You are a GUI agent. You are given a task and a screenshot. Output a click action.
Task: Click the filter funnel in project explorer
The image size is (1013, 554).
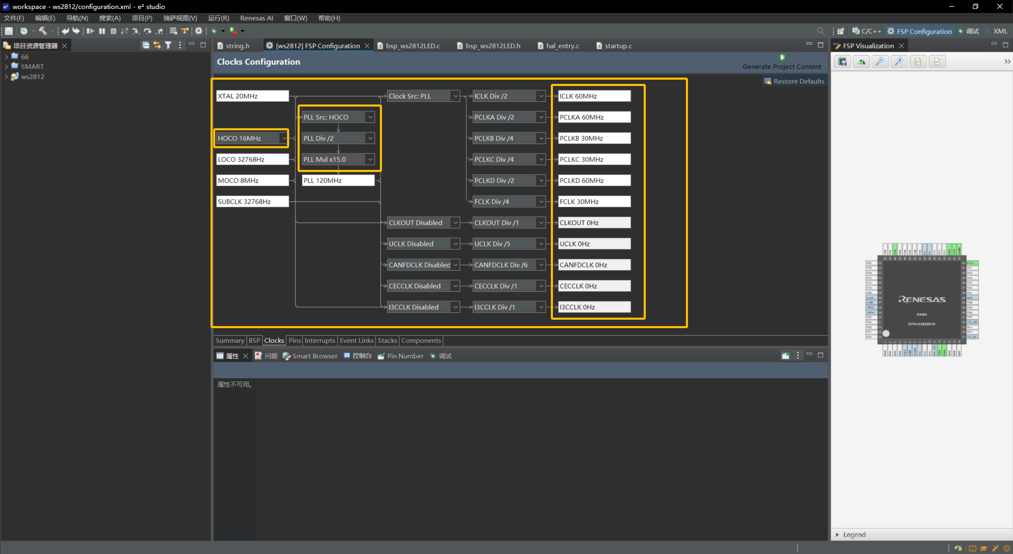(x=168, y=45)
